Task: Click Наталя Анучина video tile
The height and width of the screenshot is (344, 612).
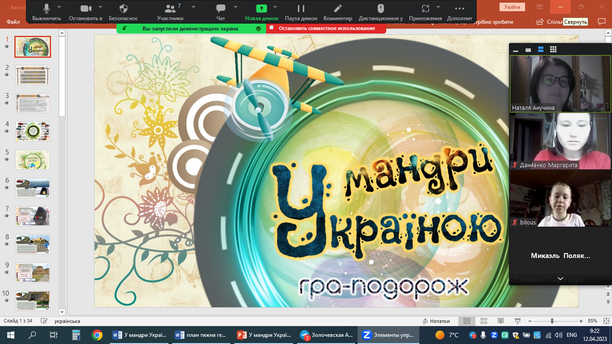Action: (x=560, y=84)
